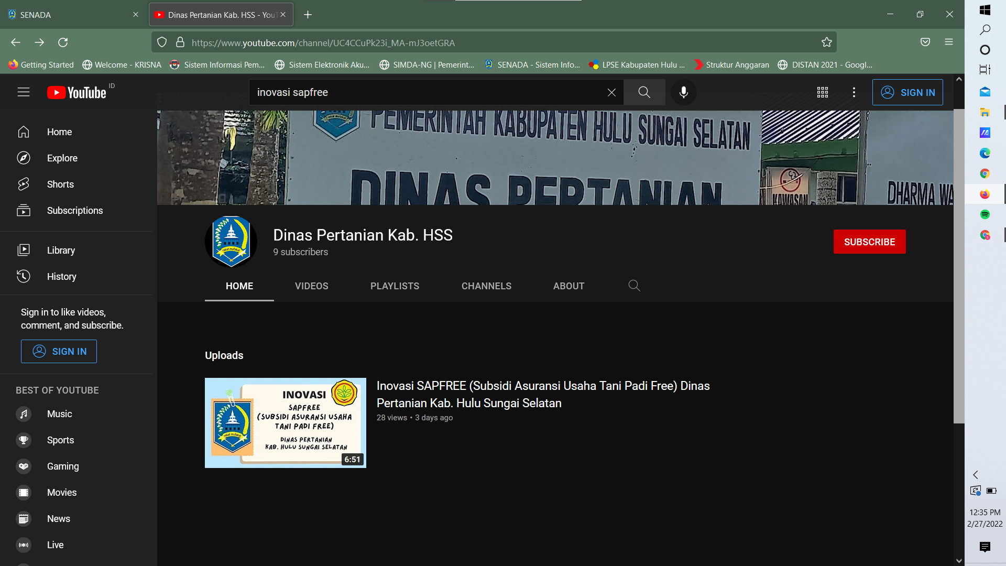Open the ABOUT channel tab
This screenshot has width=1006, height=566.
pyautogui.click(x=569, y=286)
